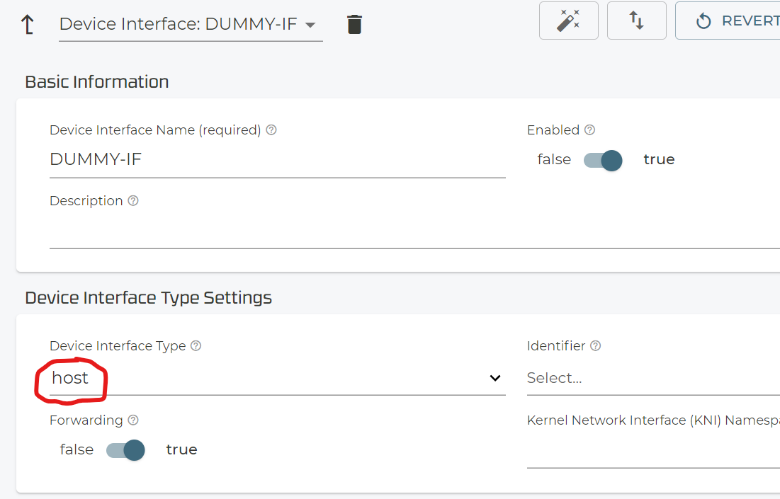Image resolution: width=780 pixels, height=499 pixels.
Task: Delete the DUMMY-IF interface via trash icon
Action: pos(354,24)
